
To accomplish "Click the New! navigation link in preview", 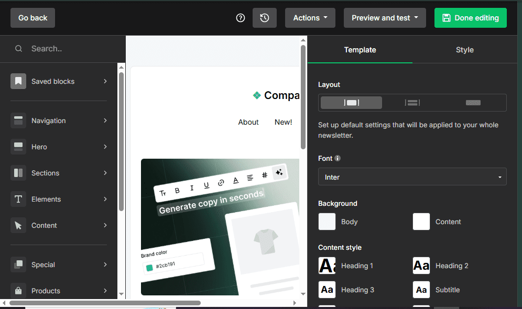I will (283, 122).
